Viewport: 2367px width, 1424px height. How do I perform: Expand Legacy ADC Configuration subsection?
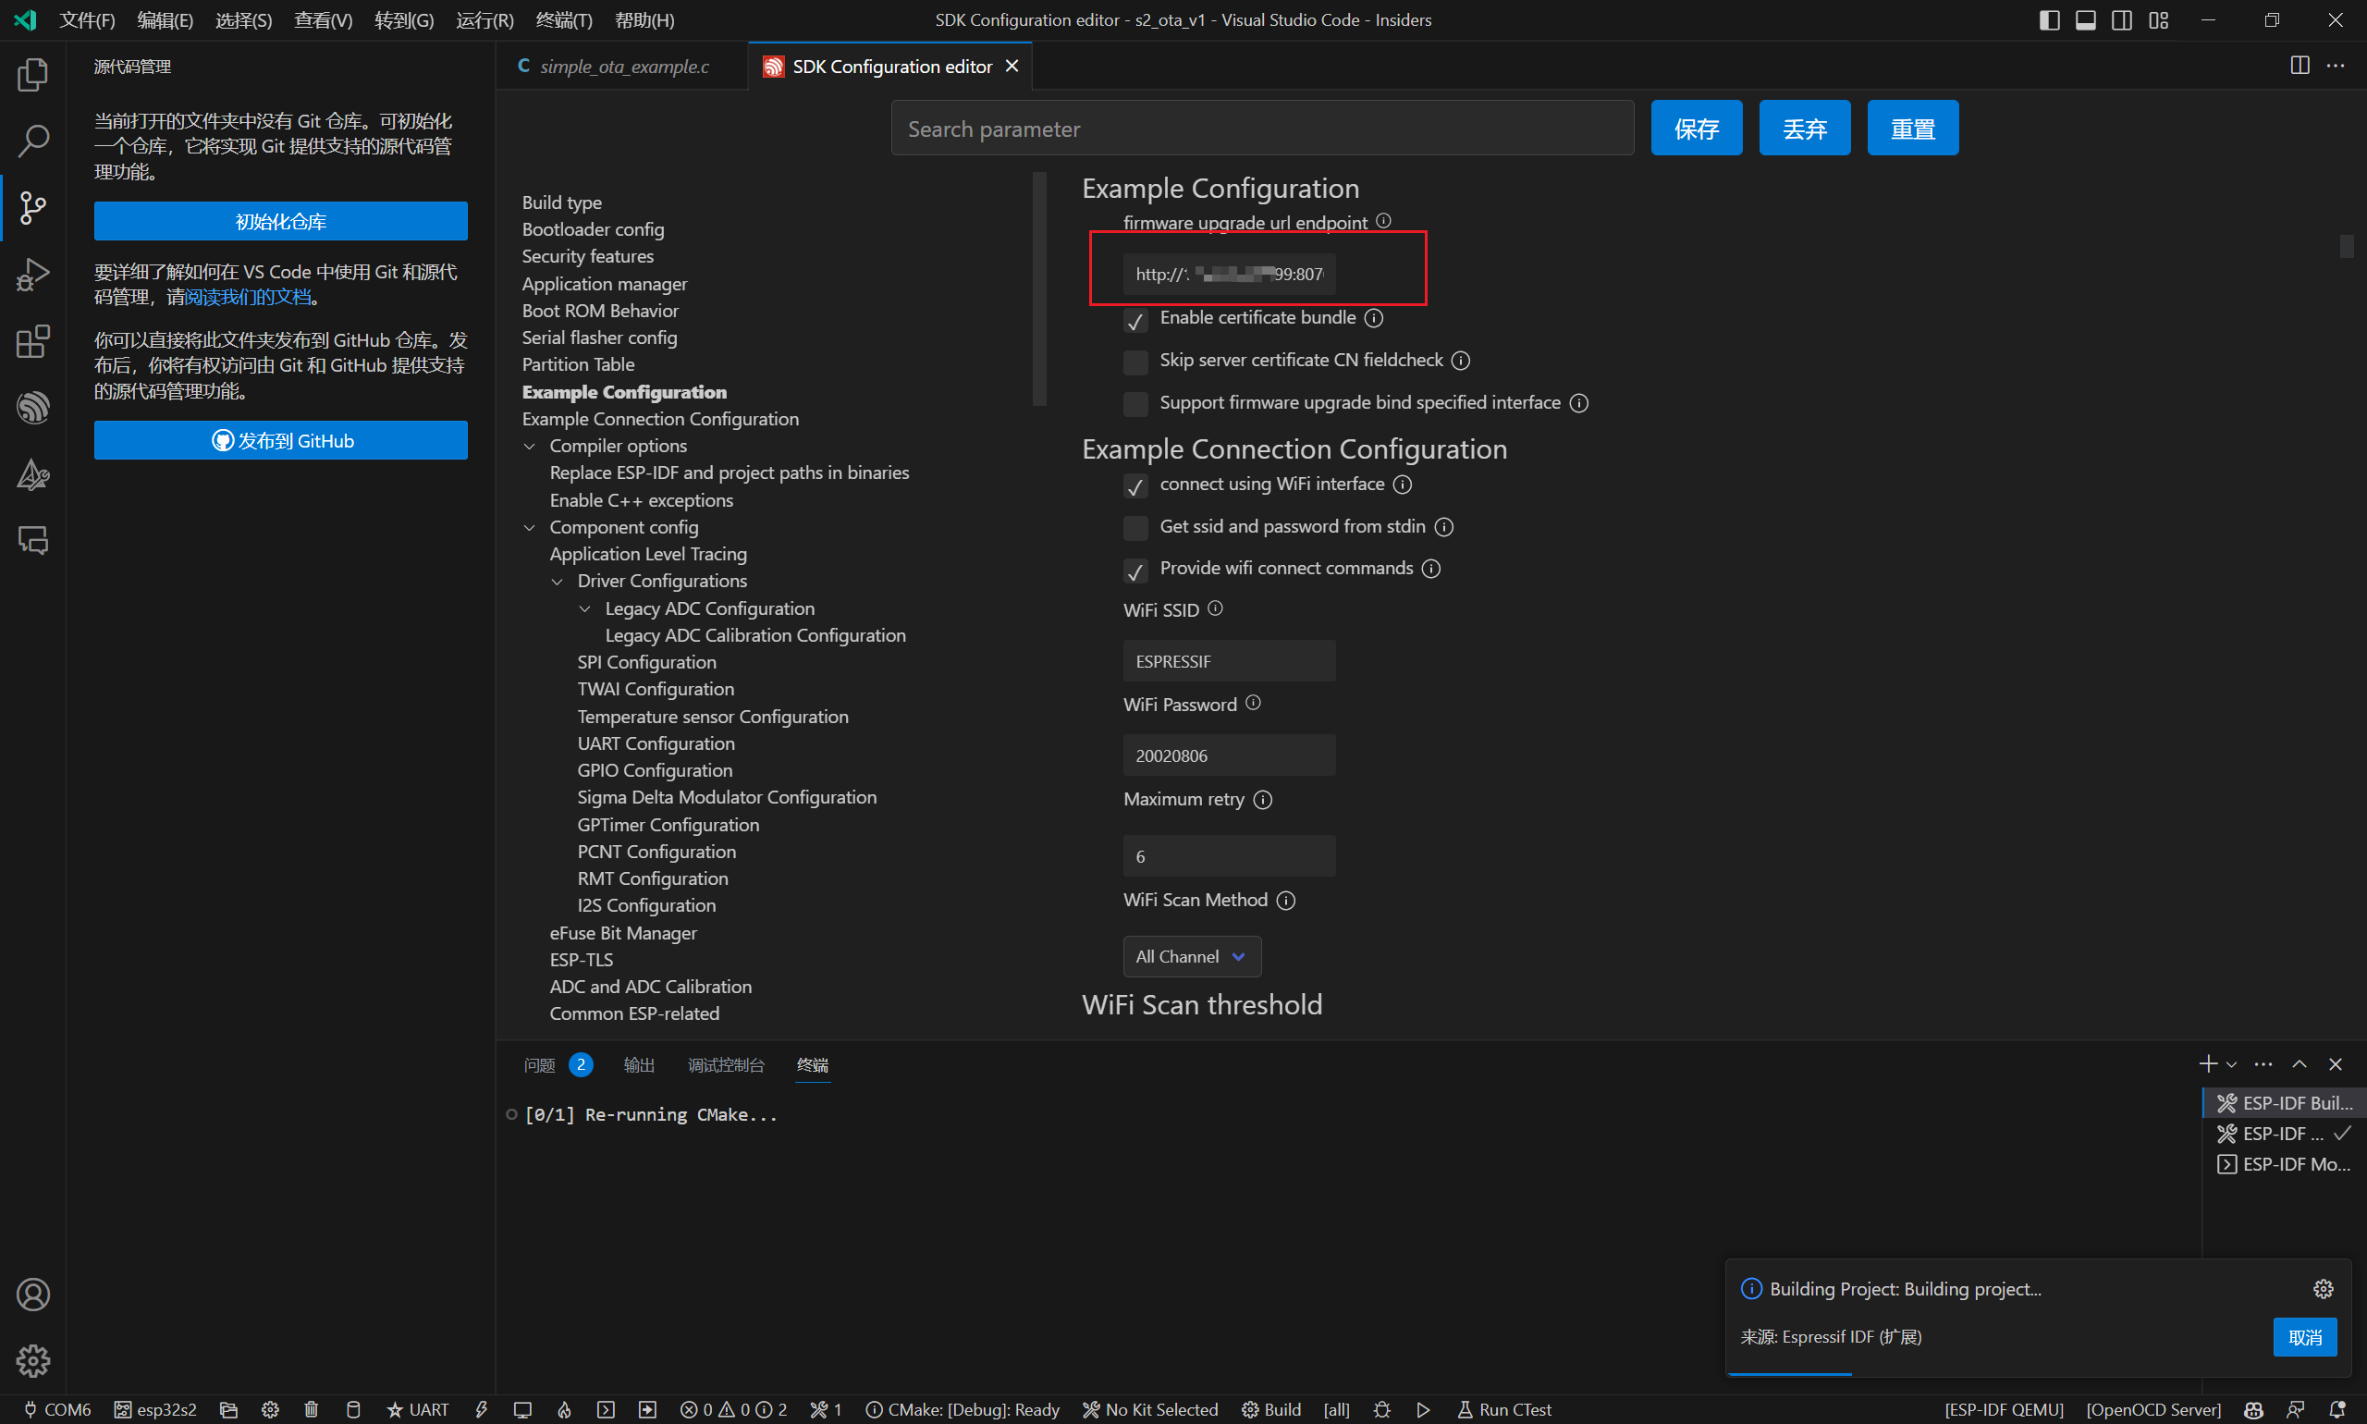click(x=588, y=608)
